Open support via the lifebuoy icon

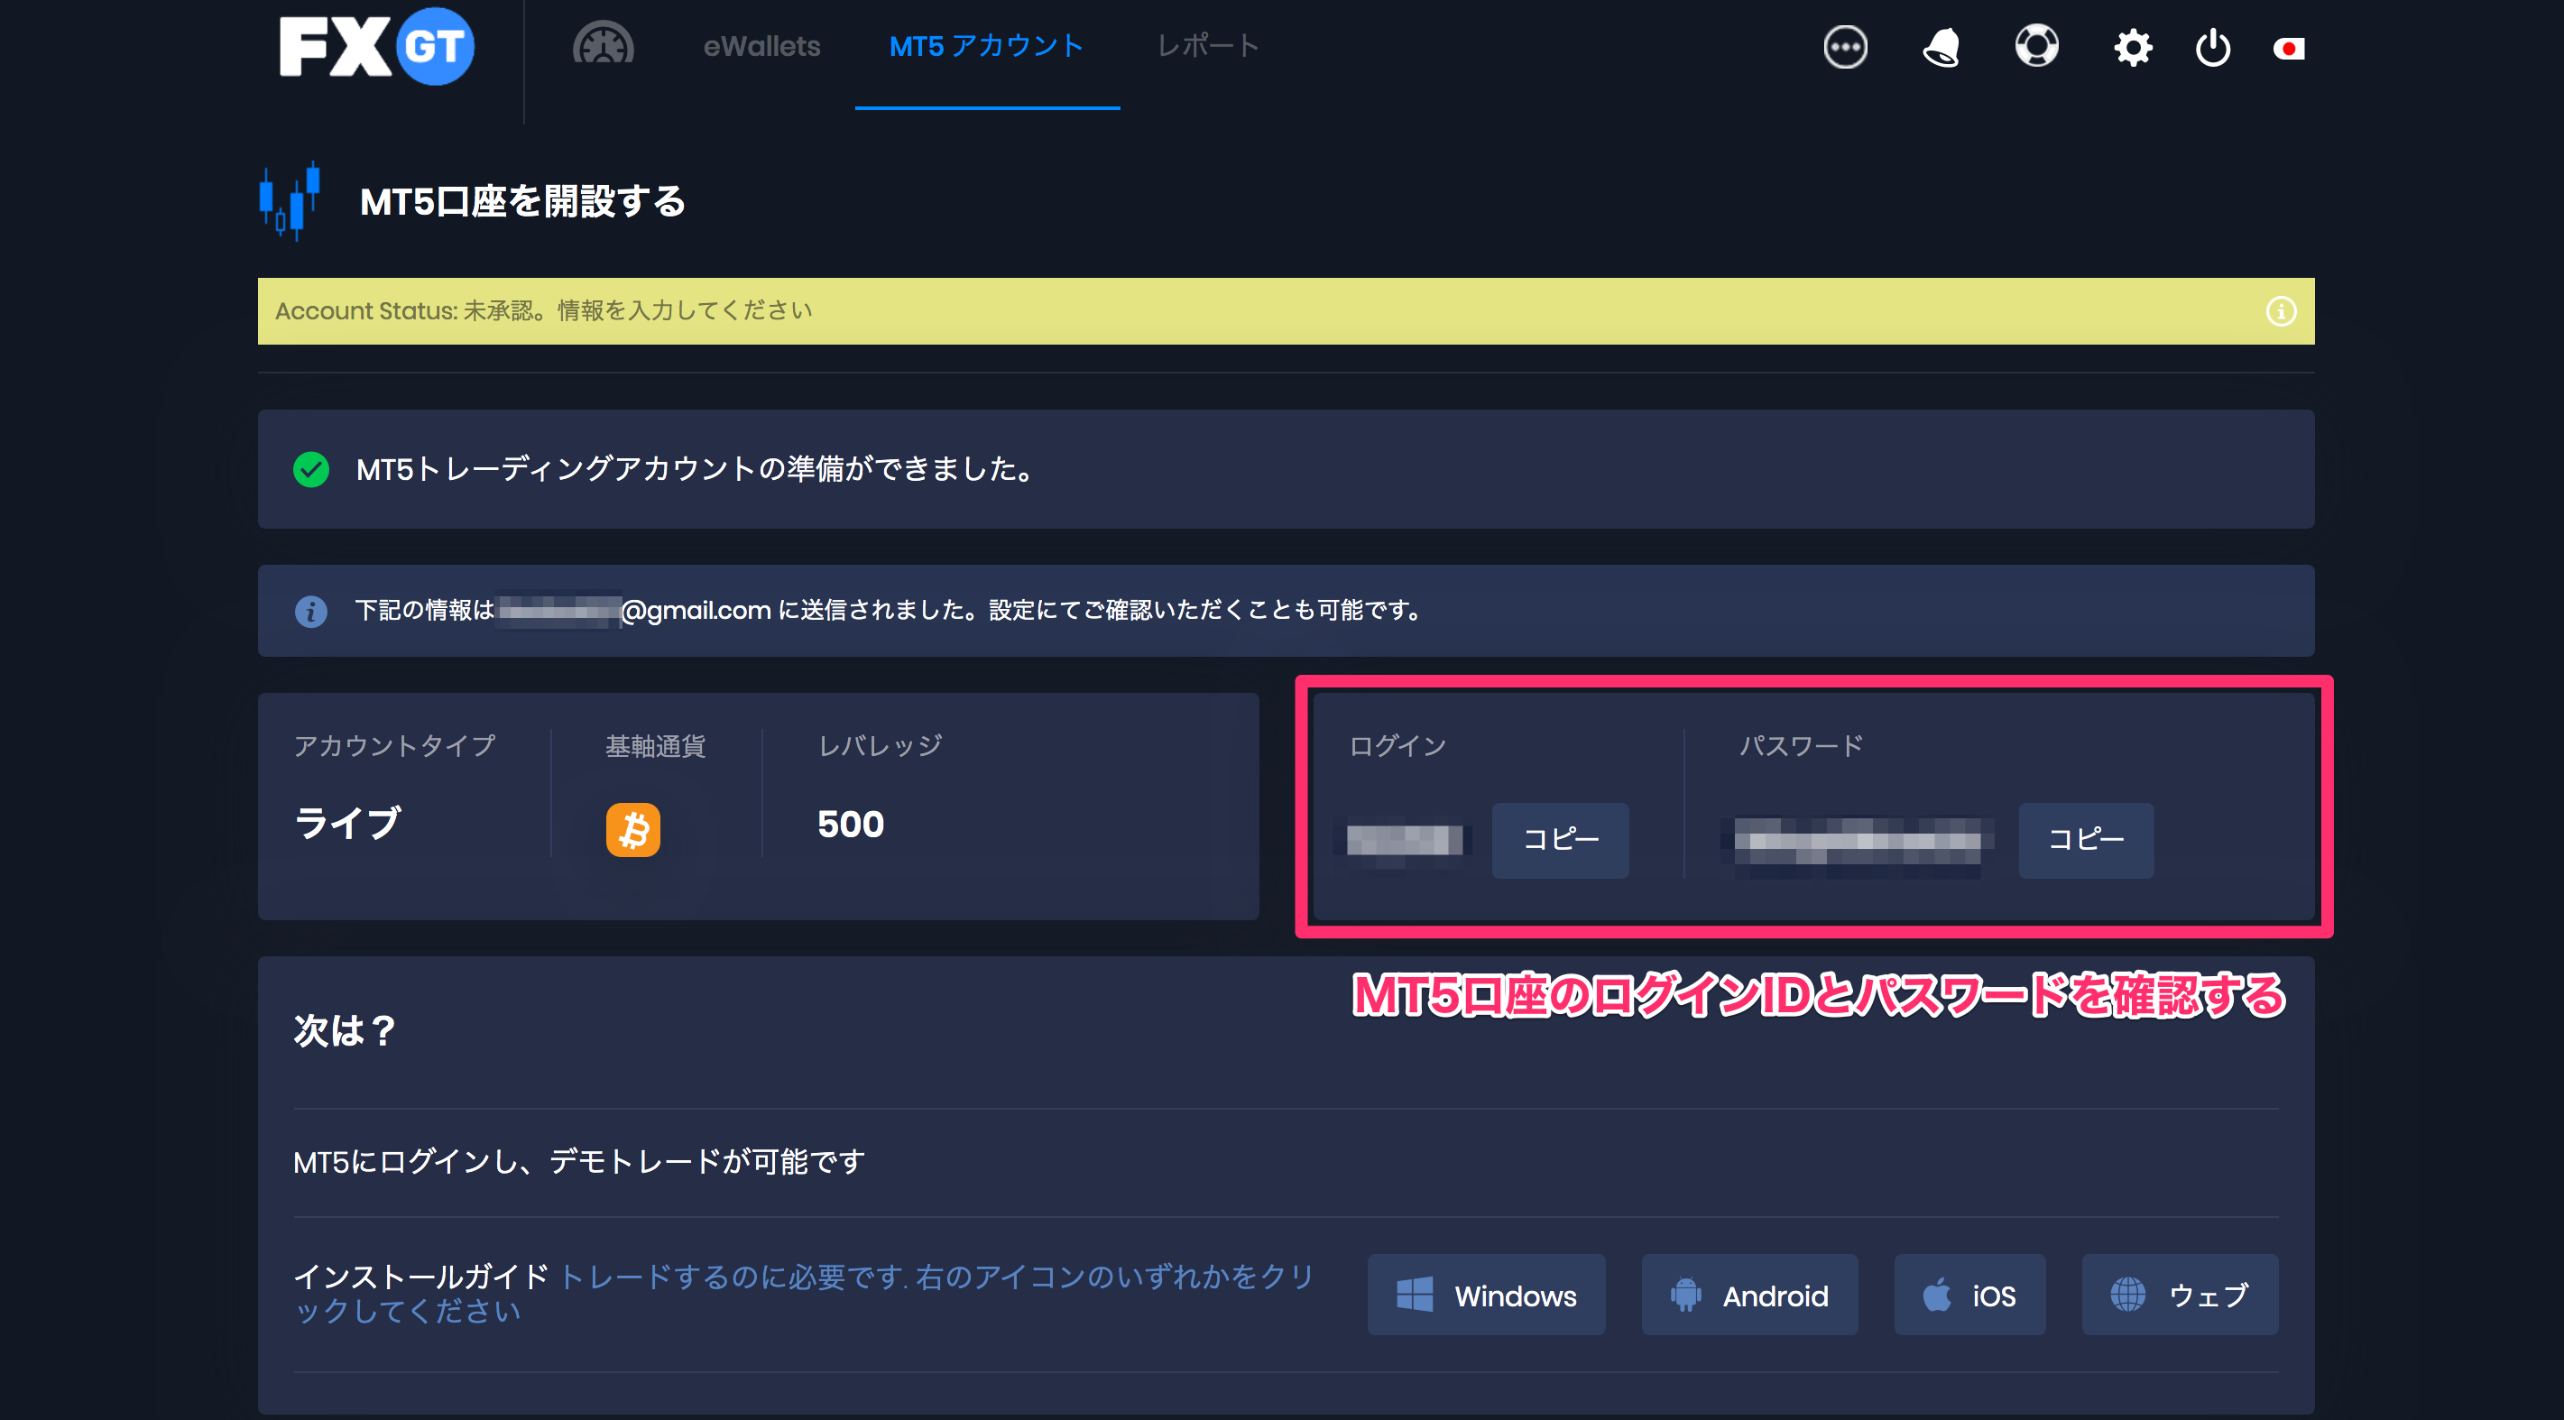tap(2036, 46)
